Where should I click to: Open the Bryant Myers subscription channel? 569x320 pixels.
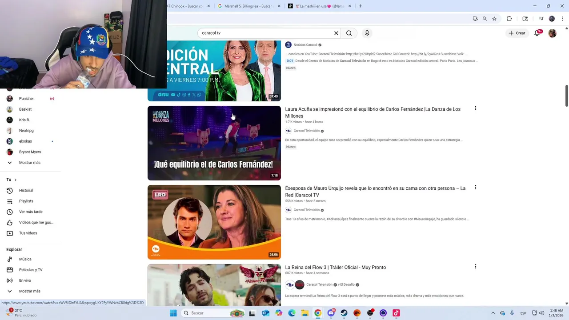click(30, 152)
